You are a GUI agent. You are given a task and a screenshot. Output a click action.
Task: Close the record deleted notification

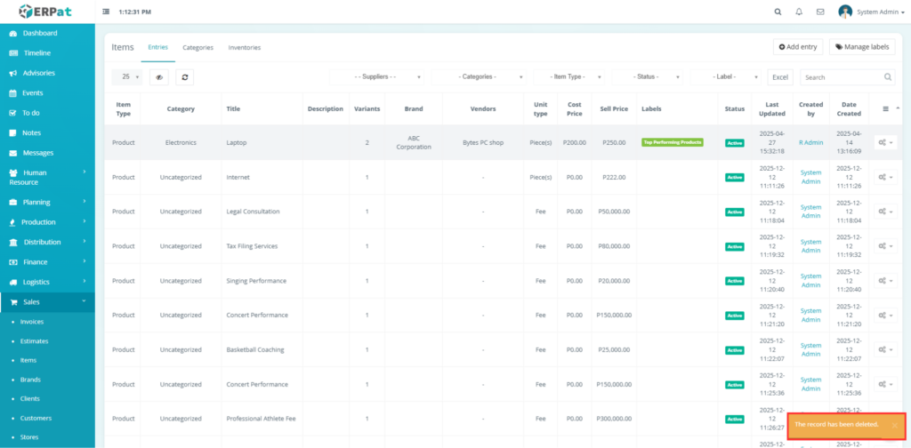point(894,426)
